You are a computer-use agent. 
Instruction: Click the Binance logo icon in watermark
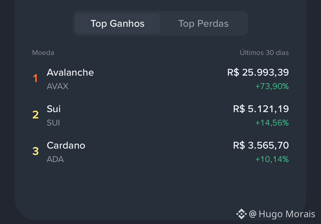242,214
